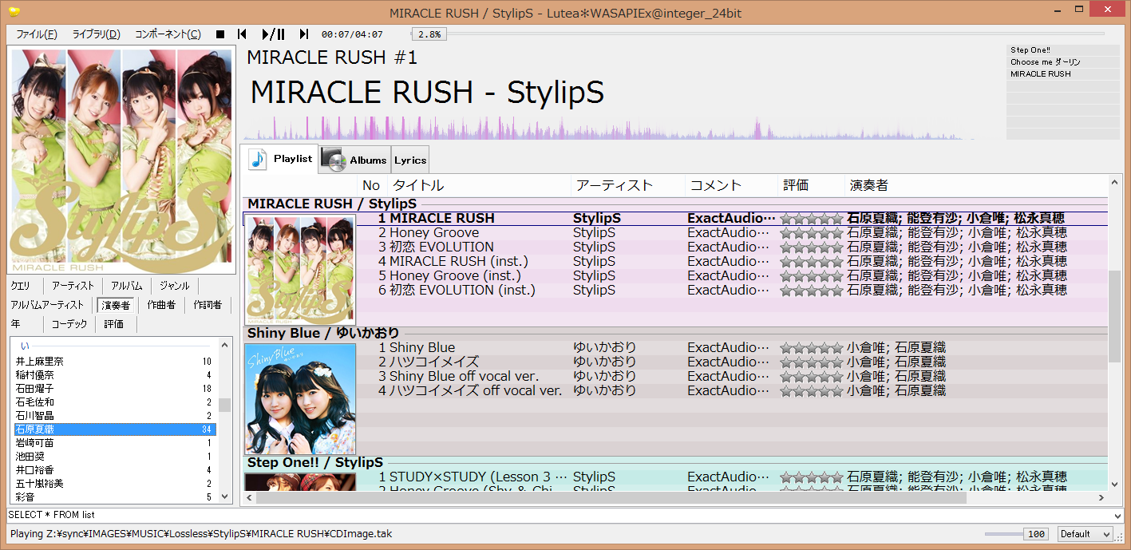The height and width of the screenshot is (550, 1131).
Task: Skip to the previous track
Action: 242,34
